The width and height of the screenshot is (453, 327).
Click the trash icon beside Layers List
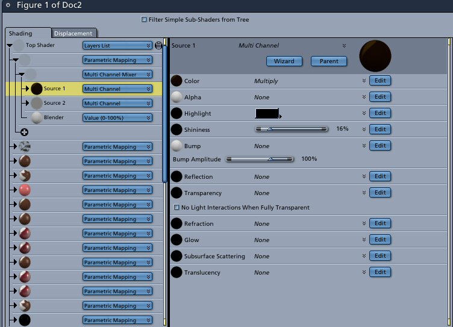click(x=158, y=45)
